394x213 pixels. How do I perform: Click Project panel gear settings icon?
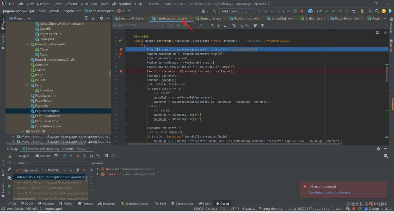[101, 18]
